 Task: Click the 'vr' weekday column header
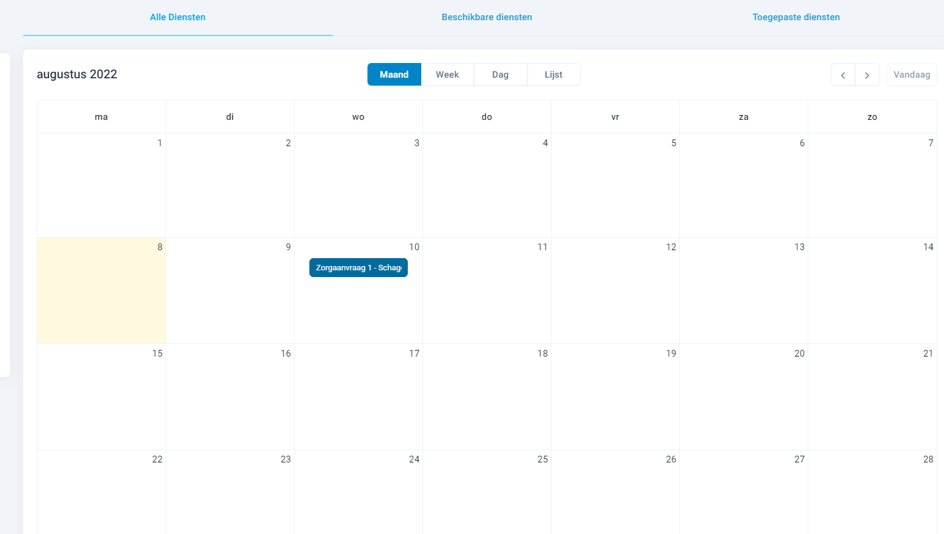coord(615,117)
